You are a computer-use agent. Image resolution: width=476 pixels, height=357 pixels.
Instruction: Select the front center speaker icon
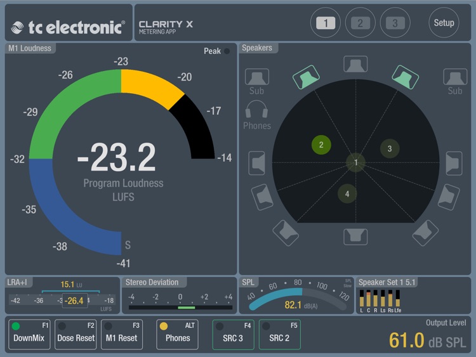point(355,64)
